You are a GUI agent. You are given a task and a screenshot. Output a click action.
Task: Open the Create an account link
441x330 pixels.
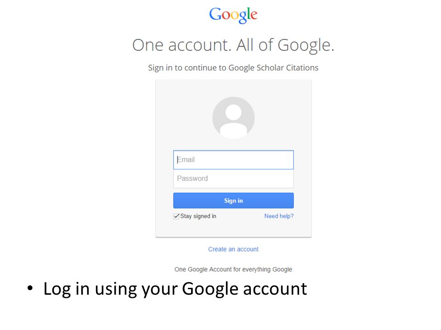(233, 249)
